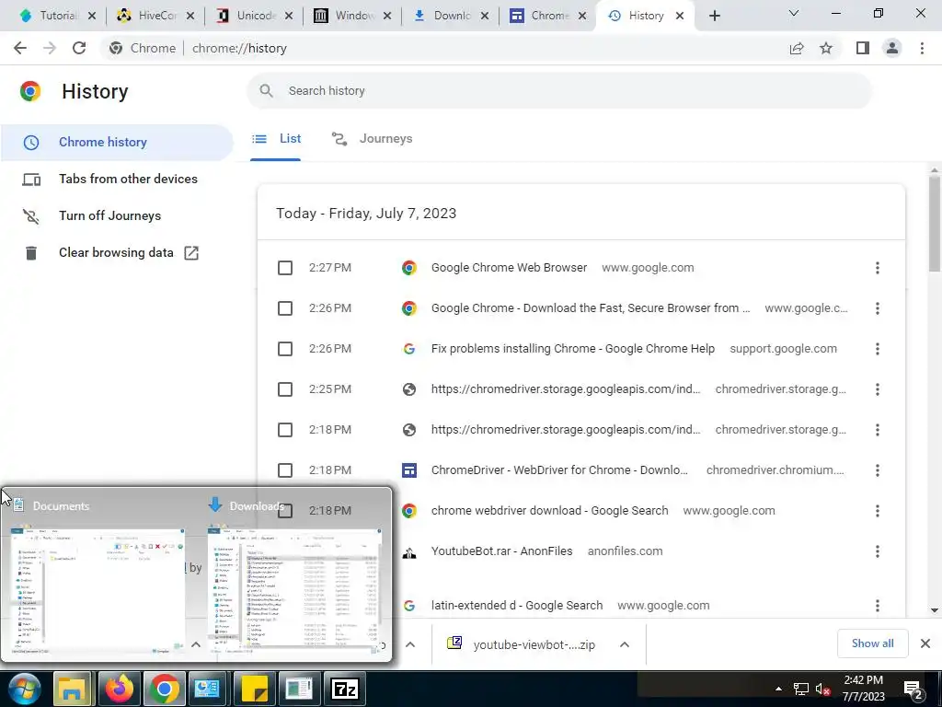
Task: Open more actions for YoutubeBot.rar entry
Action: [877, 551]
